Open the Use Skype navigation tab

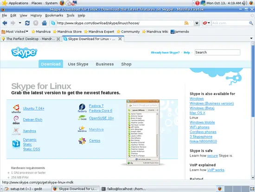point(78,64)
